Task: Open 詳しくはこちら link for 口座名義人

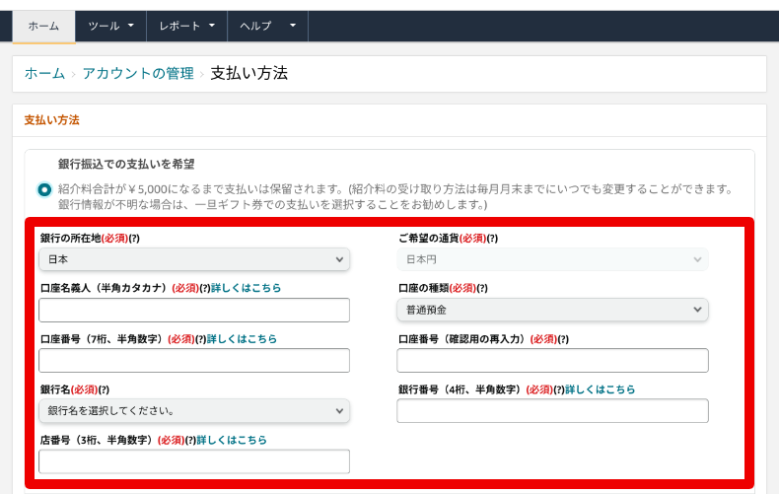Action: pos(246,288)
